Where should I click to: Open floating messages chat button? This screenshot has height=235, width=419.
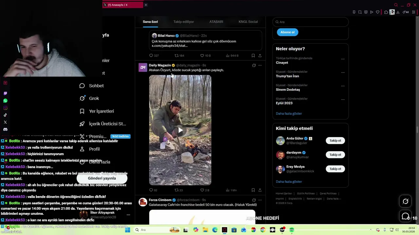405,216
